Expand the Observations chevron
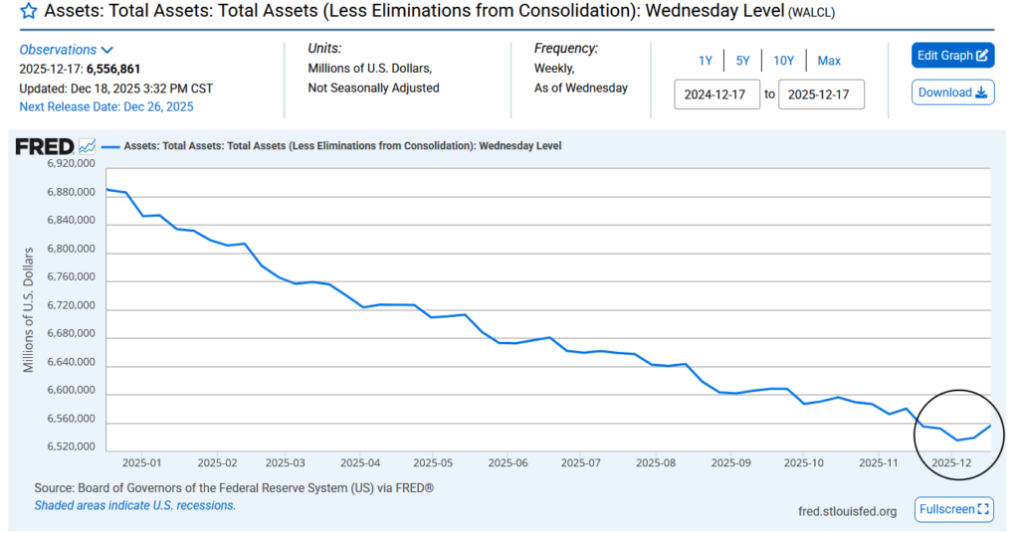1019x533 pixels. pos(107,50)
